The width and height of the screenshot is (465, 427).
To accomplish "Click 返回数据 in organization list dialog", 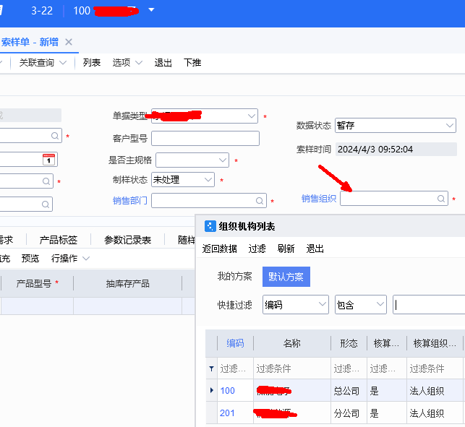I will point(219,249).
